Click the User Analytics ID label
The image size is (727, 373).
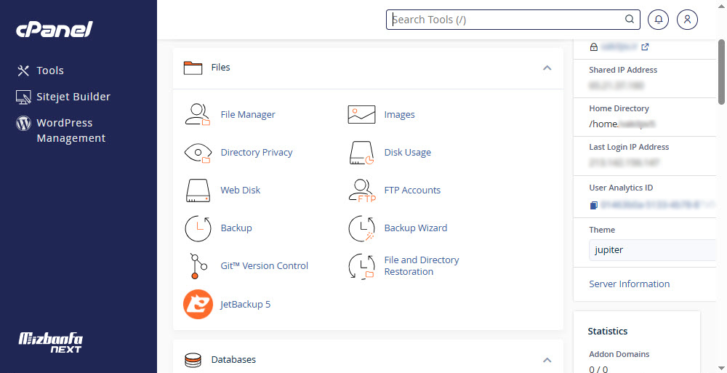(621, 188)
